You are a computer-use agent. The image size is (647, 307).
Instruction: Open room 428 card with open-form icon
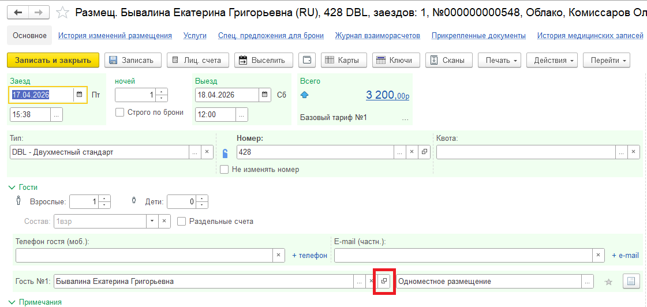coord(424,152)
